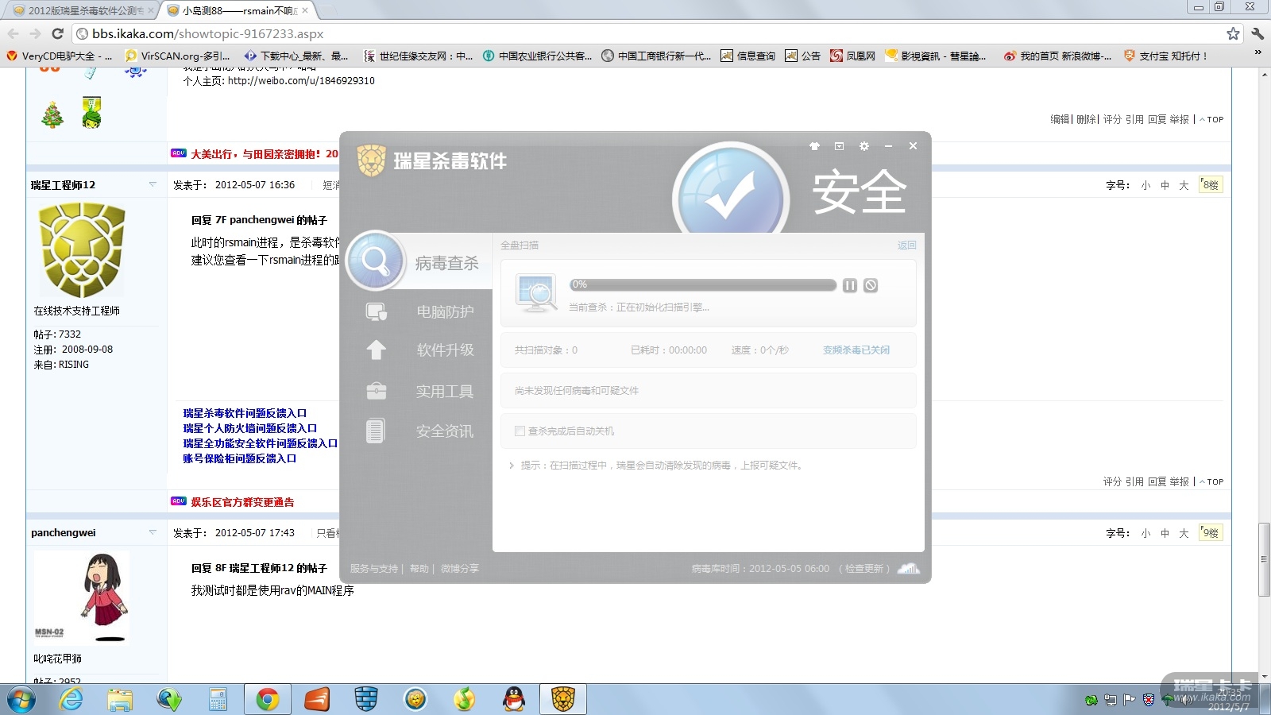Image resolution: width=1271 pixels, height=715 pixels.
Task: Open Chrome wrench menu
Action: click(1257, 33)
